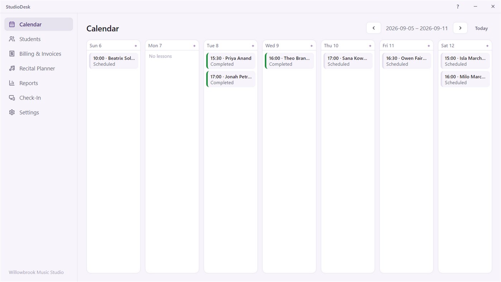
Task: Open Beatrix's 10:00 lesson on Sunday
Action: [x=114, y=61]
